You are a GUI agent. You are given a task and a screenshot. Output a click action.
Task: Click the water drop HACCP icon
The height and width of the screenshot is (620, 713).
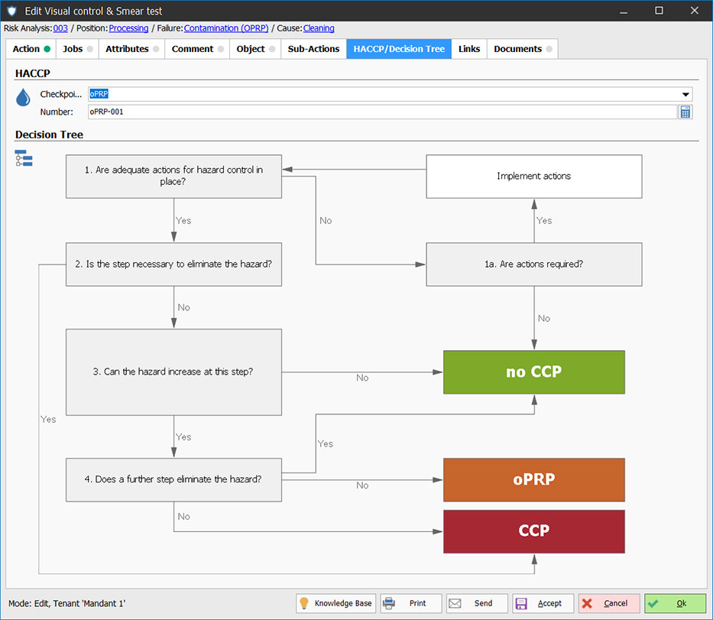click(x=24, y=98)
